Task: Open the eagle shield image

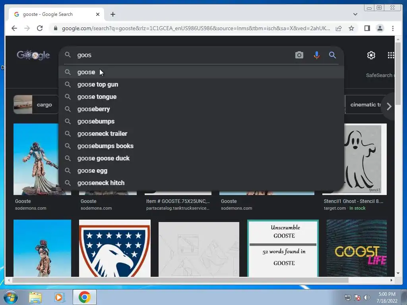Action: click(115, 248)
